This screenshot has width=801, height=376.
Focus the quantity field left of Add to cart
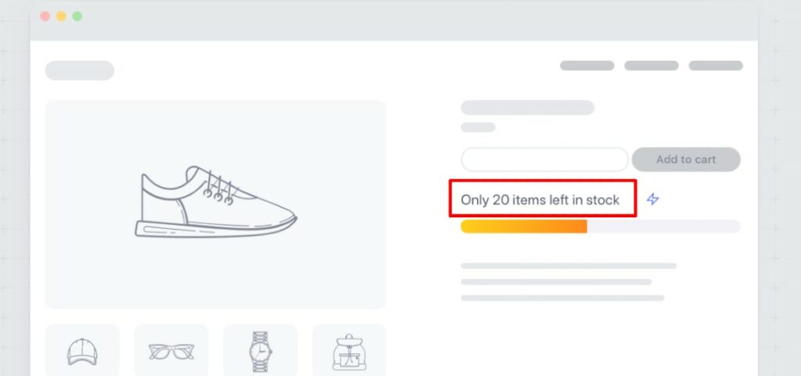click(x=544, y=159)
